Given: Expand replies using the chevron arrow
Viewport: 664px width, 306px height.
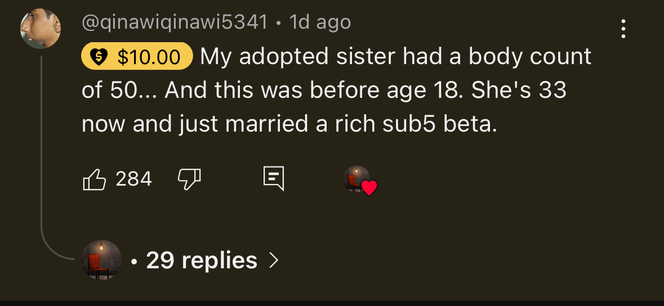Looking at the screenshot, I should [274, 260].
